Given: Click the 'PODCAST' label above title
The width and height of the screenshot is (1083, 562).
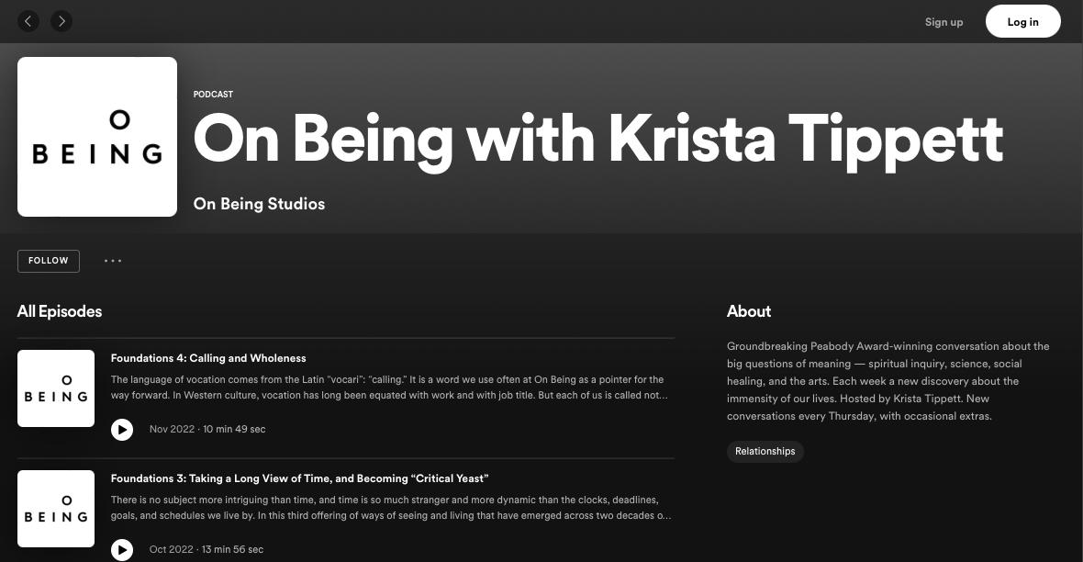Looking at the screenshot, I should click(214, 94).
